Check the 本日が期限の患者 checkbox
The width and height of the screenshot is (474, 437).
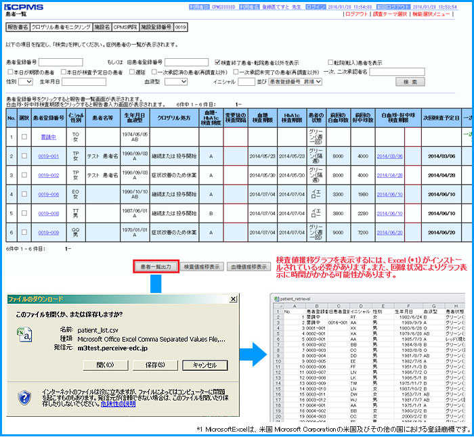[9, 72]
